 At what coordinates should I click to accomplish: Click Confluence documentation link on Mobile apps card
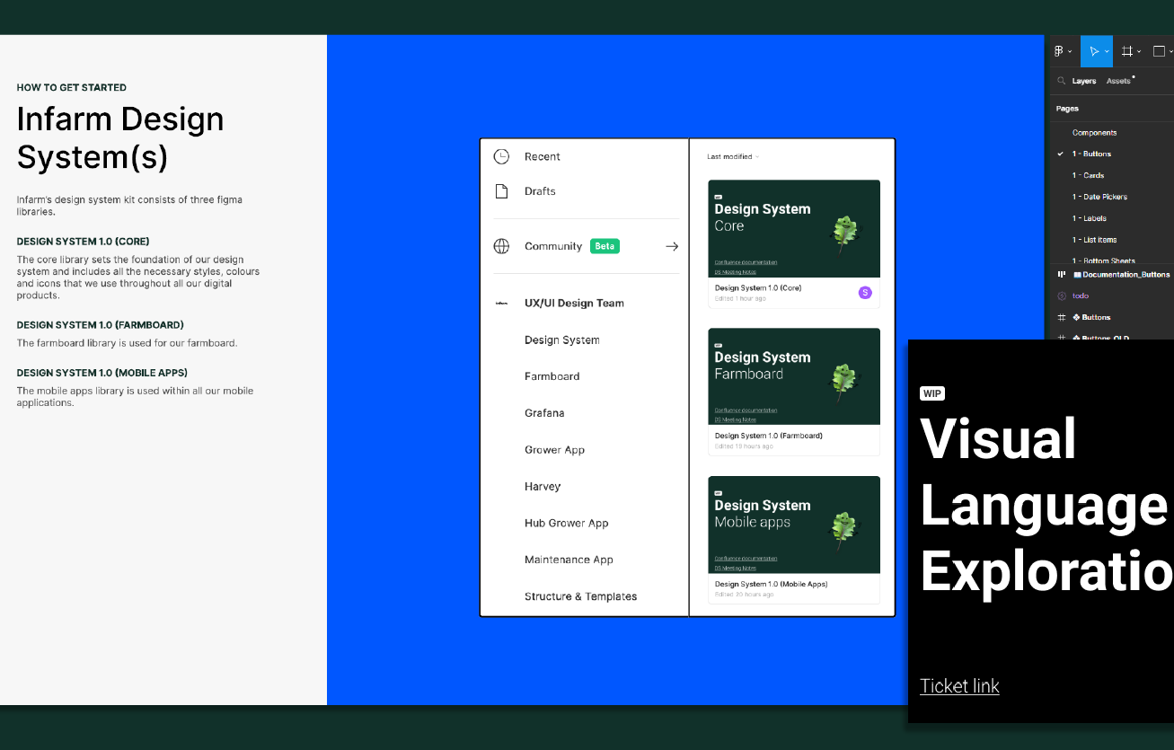coord(746,559)
